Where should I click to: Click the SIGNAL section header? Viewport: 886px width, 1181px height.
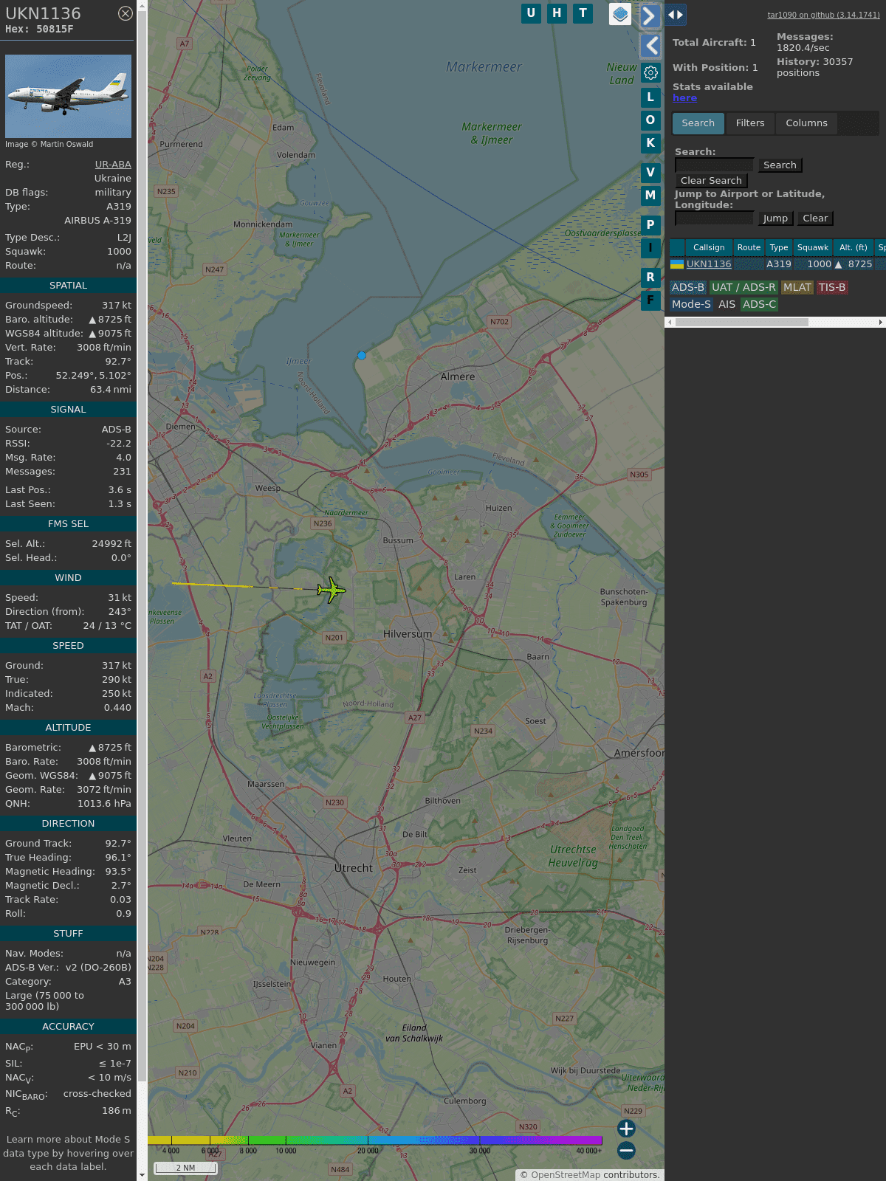[68, 410]
